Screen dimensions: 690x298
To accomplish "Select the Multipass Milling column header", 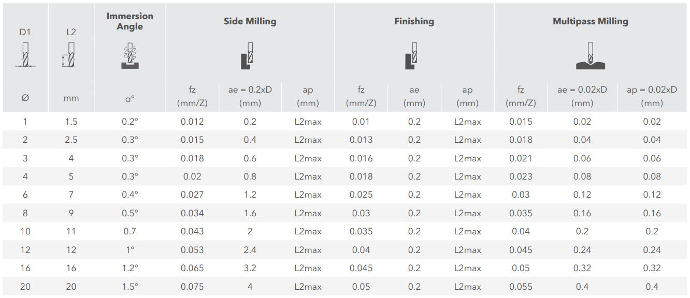I will point(590,21).
